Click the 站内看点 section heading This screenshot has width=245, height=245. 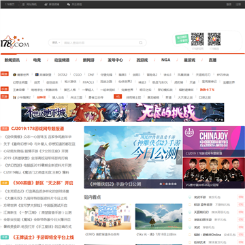click(93, 197)
